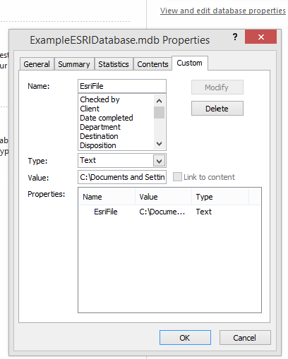Switch to the Summary tab
Screen dimensions: 288x359
(x=74, y=64)
